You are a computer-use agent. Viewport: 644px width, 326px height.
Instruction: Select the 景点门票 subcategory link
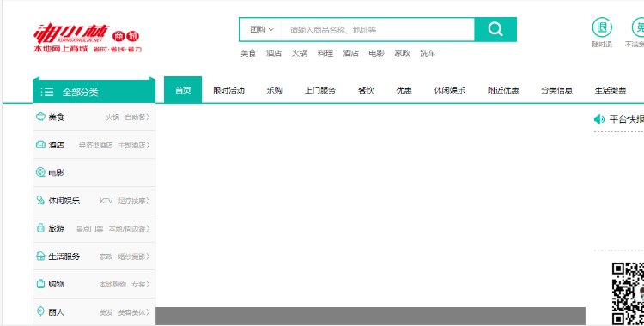[90, 229]
